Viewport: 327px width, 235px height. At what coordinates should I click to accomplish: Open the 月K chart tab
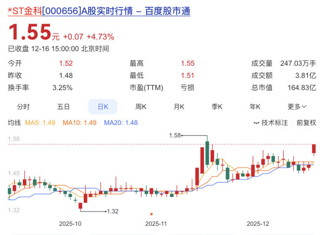coord(179,107)
